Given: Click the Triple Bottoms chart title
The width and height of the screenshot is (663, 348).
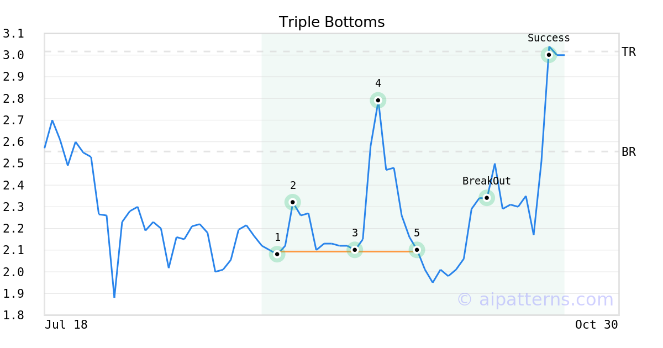Looking at the screenshot, I should tap(331, 22).
